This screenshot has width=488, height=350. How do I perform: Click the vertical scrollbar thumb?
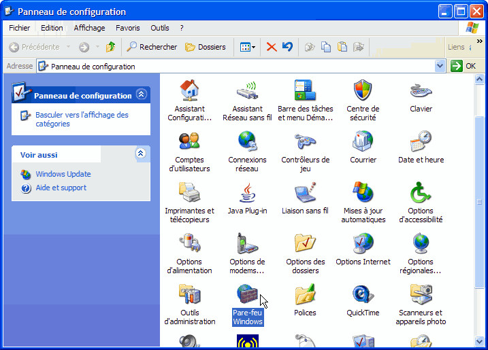pyautogui.click(x=479, y=202)
